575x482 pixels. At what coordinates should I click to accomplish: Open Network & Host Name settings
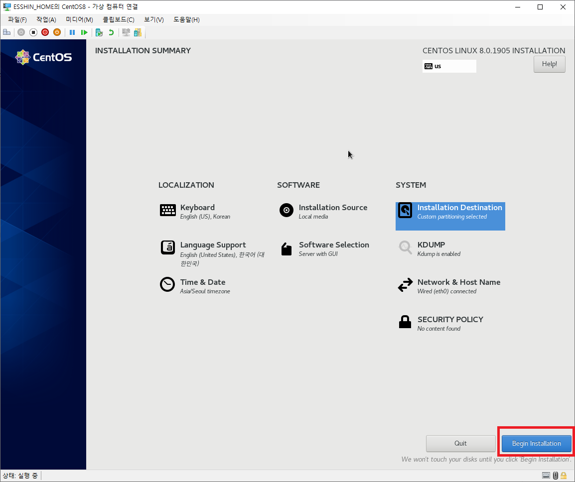[449, 286]
